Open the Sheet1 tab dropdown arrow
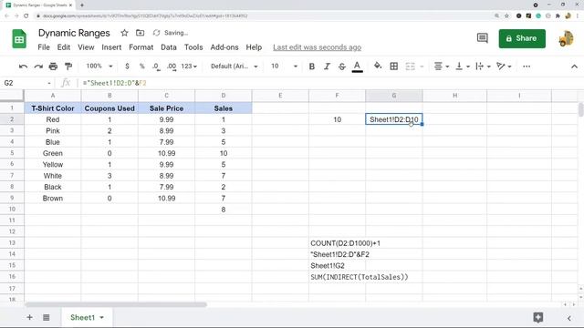 pyautogui.click(x=101, y=318)
